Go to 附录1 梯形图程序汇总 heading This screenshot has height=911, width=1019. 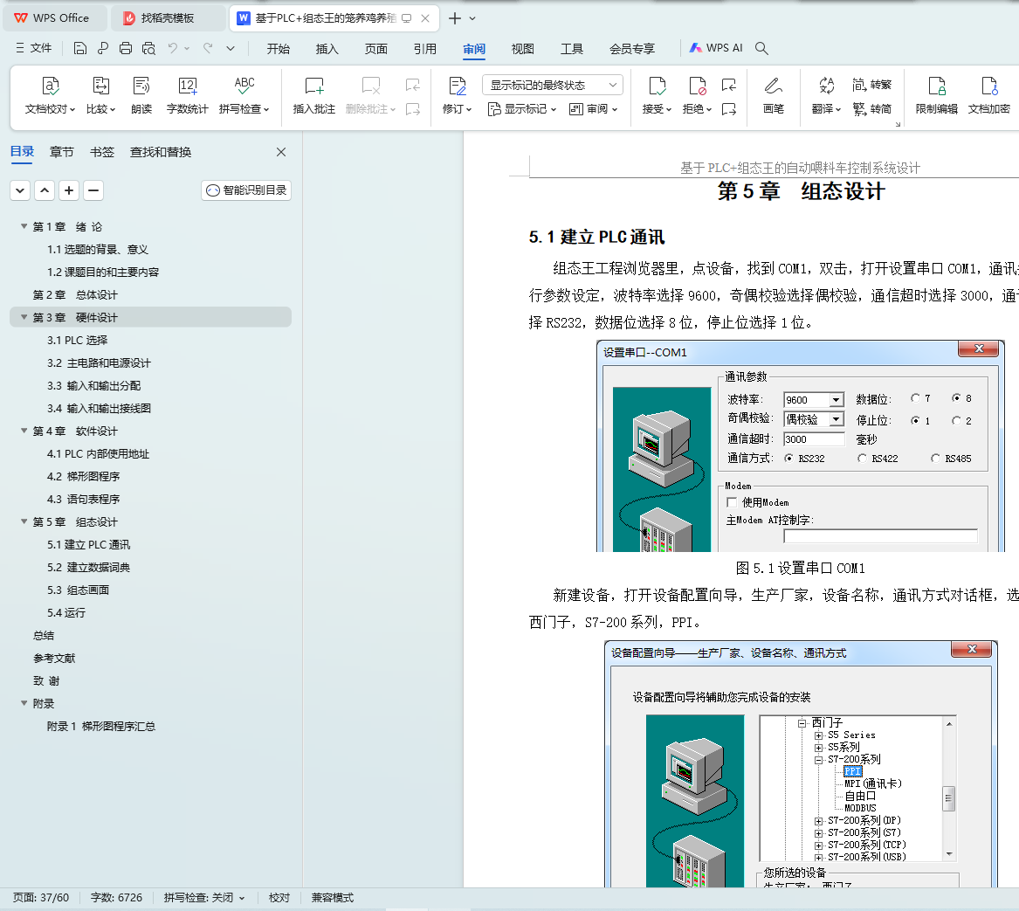pyautogui.click(x=100, y=727)
